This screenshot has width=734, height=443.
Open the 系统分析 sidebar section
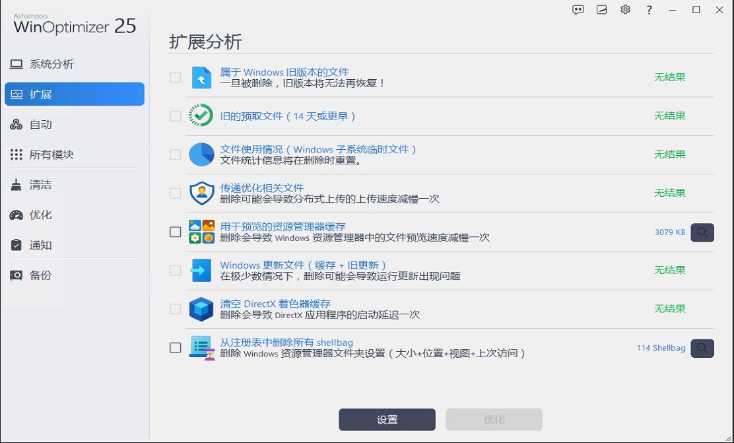(75, 64)
